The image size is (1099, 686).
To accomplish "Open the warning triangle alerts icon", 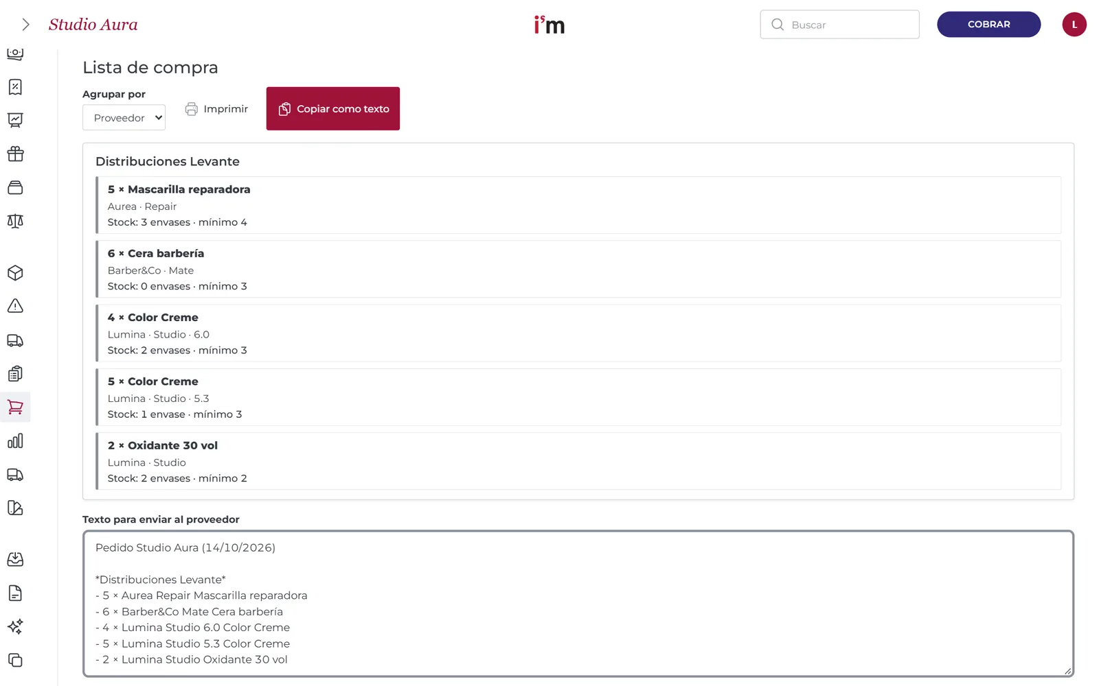I will coord(15,306).
